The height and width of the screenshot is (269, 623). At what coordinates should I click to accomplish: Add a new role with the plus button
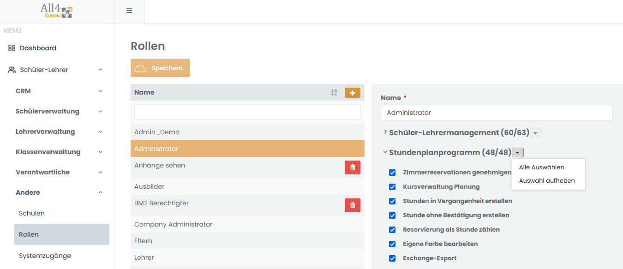(353, 93)
